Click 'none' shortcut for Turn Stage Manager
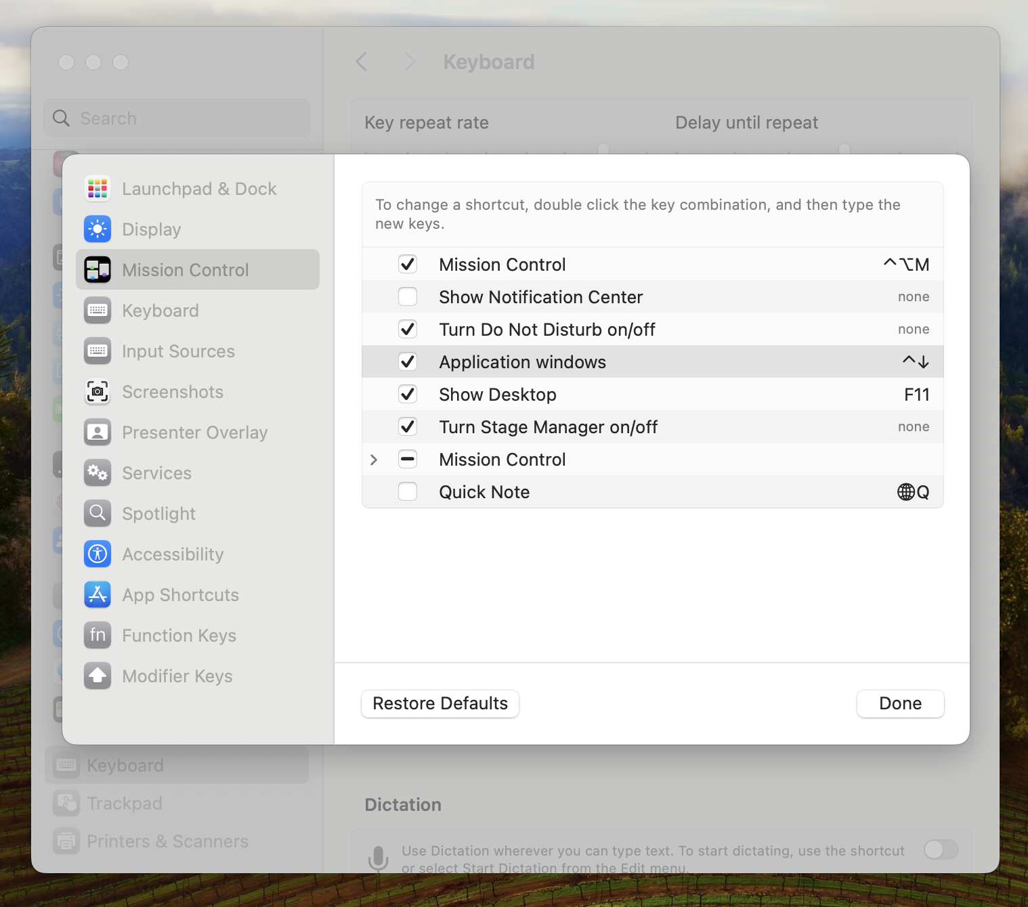This screenshot has height=907, width=1028. [914, 426]
